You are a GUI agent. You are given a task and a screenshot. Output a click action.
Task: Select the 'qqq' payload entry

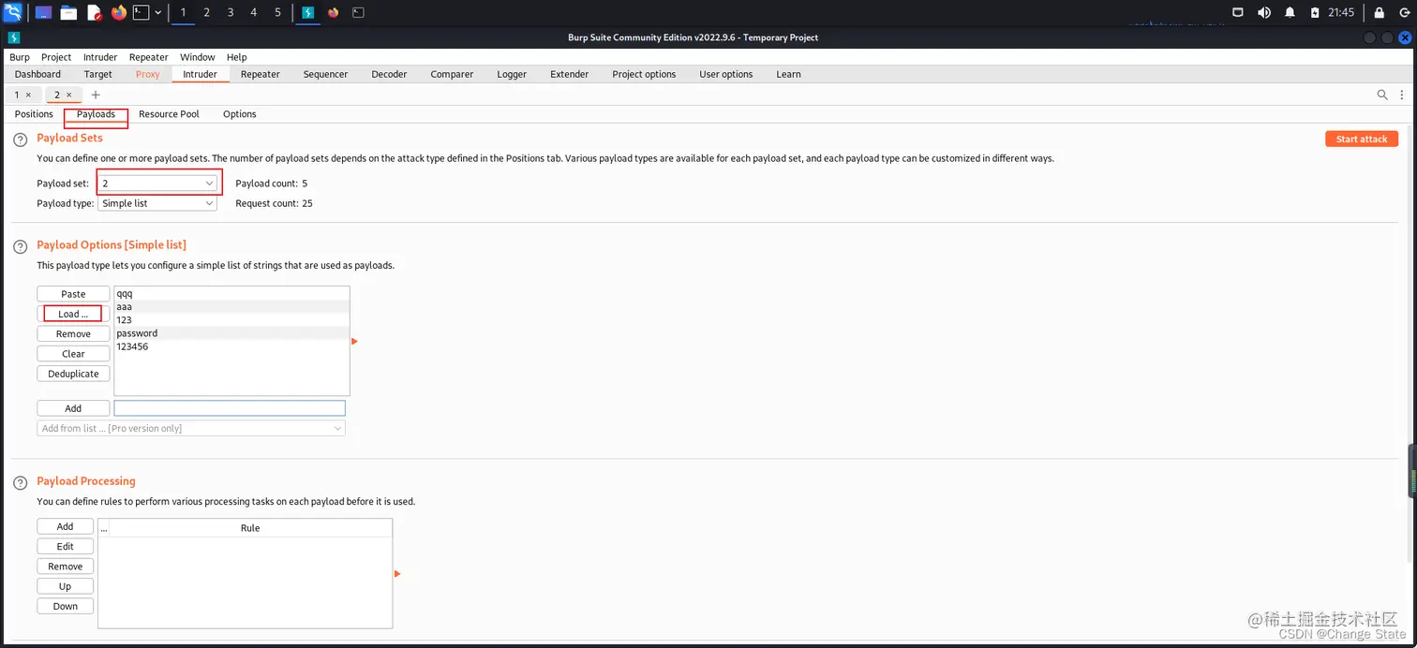pyautogui.click(x=231, y=293)
